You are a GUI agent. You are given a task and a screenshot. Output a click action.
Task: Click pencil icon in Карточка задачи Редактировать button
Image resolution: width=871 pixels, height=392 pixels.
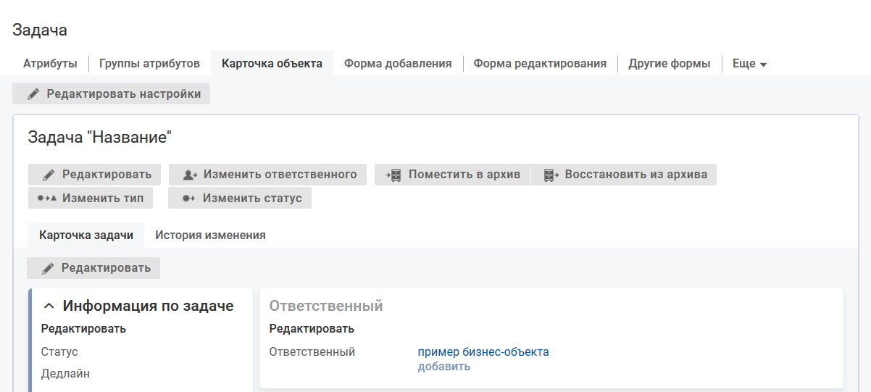48,268
